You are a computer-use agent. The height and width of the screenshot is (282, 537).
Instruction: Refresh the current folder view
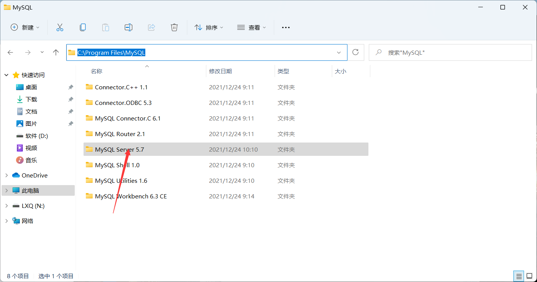(x=355, y=52)
